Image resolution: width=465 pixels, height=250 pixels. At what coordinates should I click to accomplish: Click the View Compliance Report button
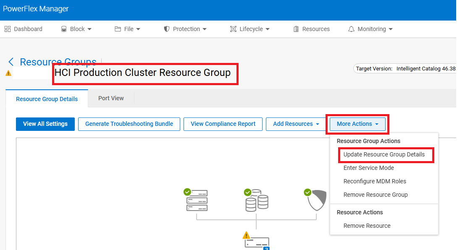[x=223, y=124]
